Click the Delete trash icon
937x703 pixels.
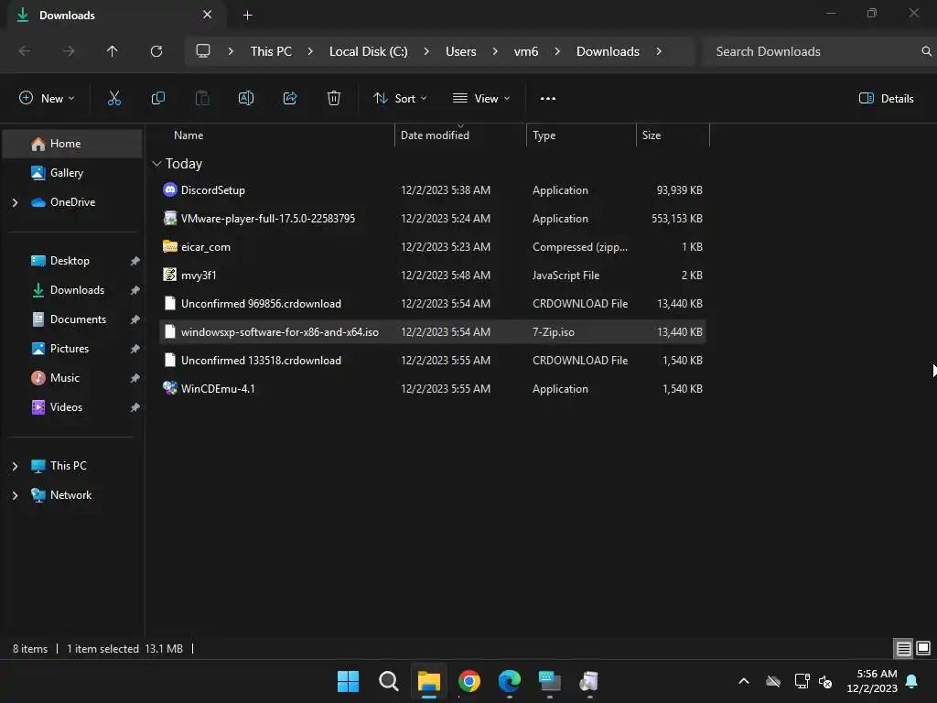click(334, 99)
